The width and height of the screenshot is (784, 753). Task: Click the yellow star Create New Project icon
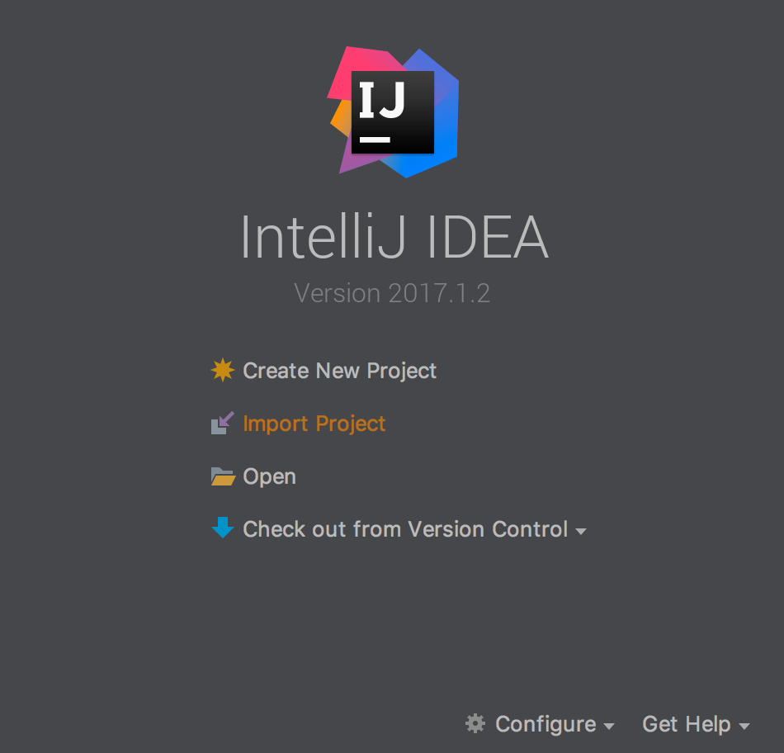point(223,370)
